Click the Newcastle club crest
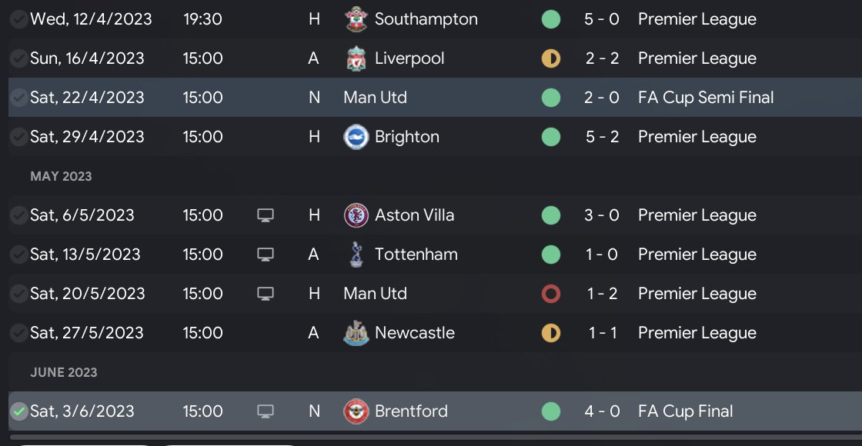This screenshot has height=446, width=862. [354, 333]
